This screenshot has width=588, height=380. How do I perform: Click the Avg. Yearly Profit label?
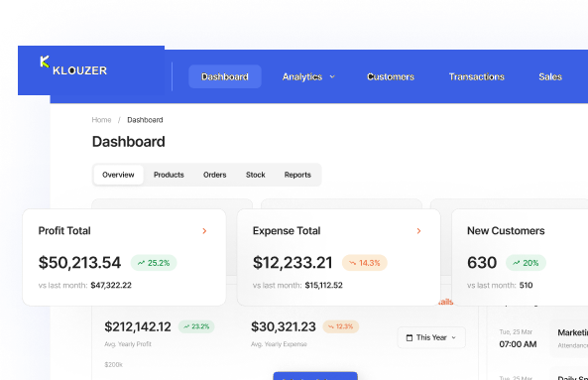128,344
